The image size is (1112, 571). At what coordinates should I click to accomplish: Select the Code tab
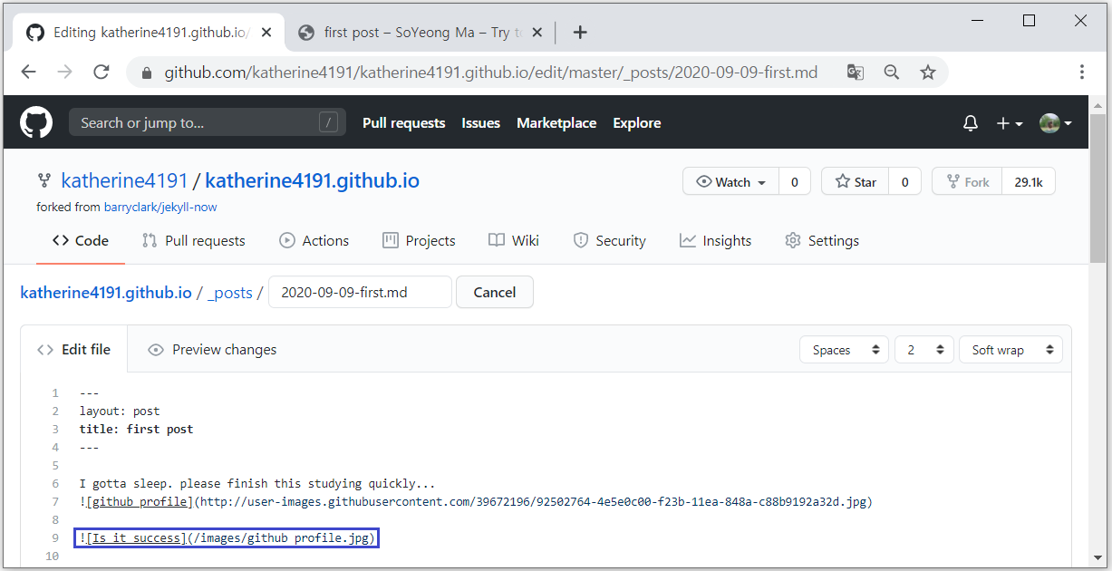[x=81, y=240]
